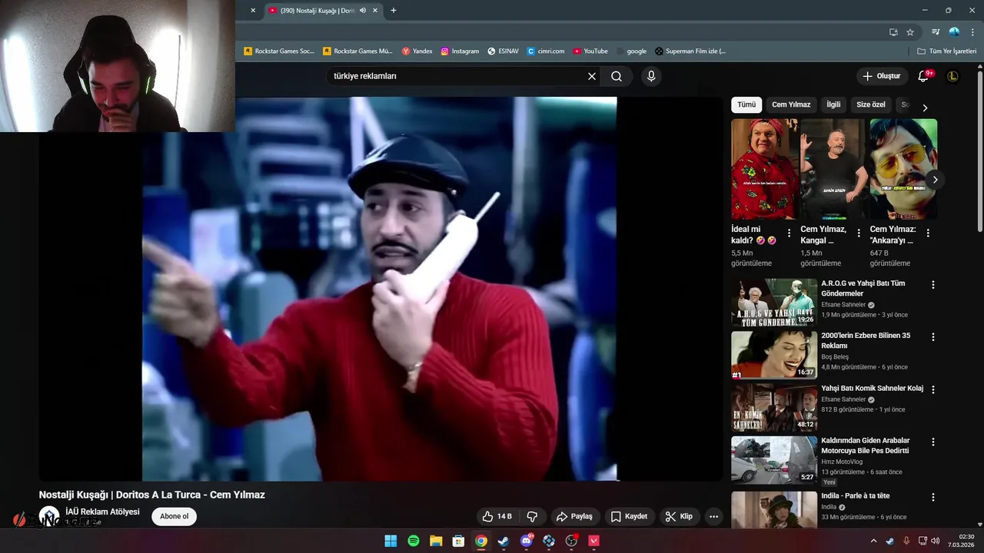Click the search magnifier button on YouTube
This screenshot has width=984, height=553.
pos(617,76)
